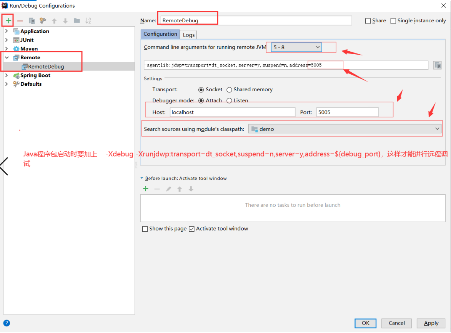Click the Maven gear icon

coord(16,49)
